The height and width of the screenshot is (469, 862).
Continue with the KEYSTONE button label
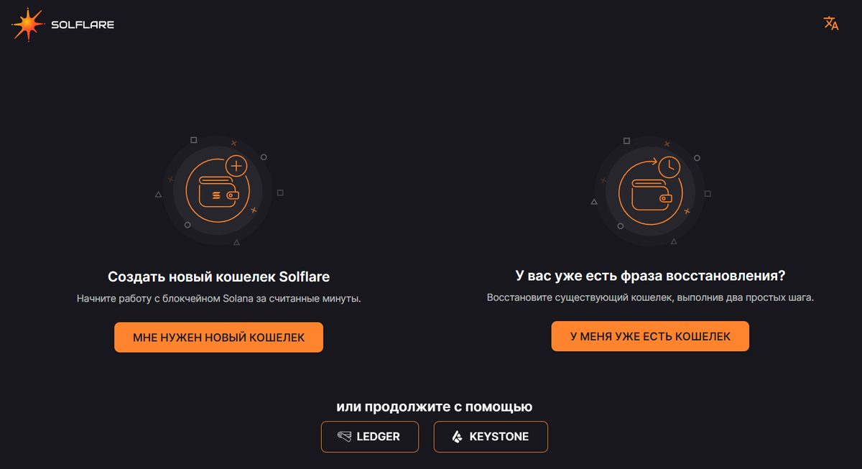coord(499,437)
